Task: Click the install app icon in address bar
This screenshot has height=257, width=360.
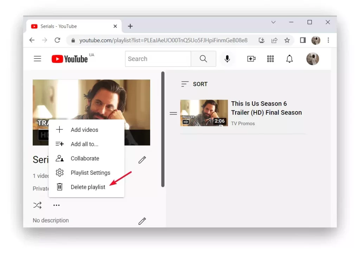Action: pos(262,40)
